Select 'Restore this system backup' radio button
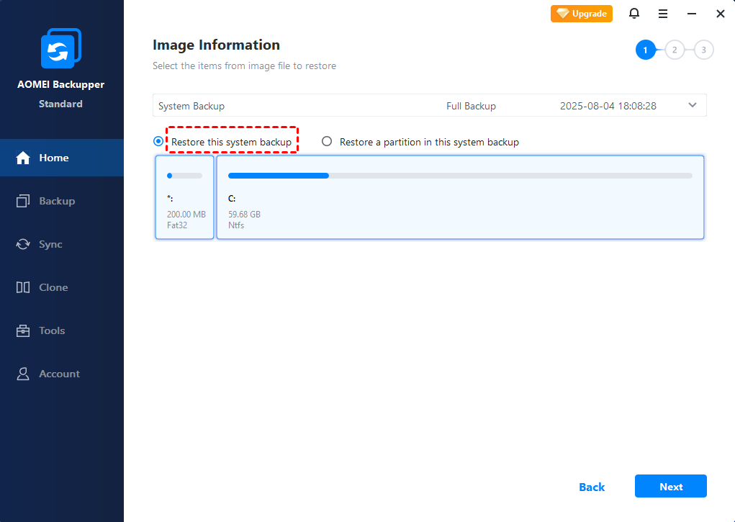This screenshot has height=522, width=735. 158,142
